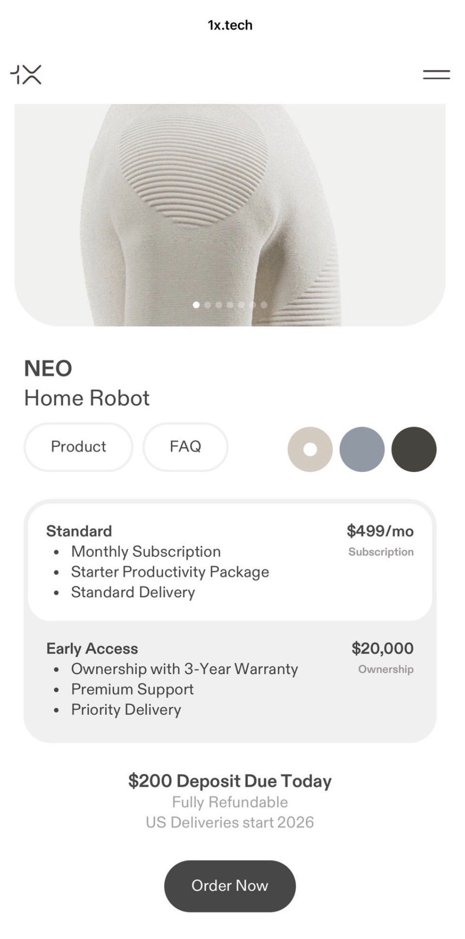This screenshot has height=939, width=465.
Task: Open the Product tab
Action: [78, 447]
